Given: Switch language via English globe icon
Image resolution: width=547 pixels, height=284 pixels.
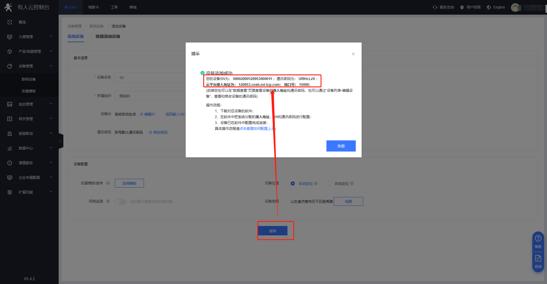Looking at the screenshot, I should tap(489, 7).
